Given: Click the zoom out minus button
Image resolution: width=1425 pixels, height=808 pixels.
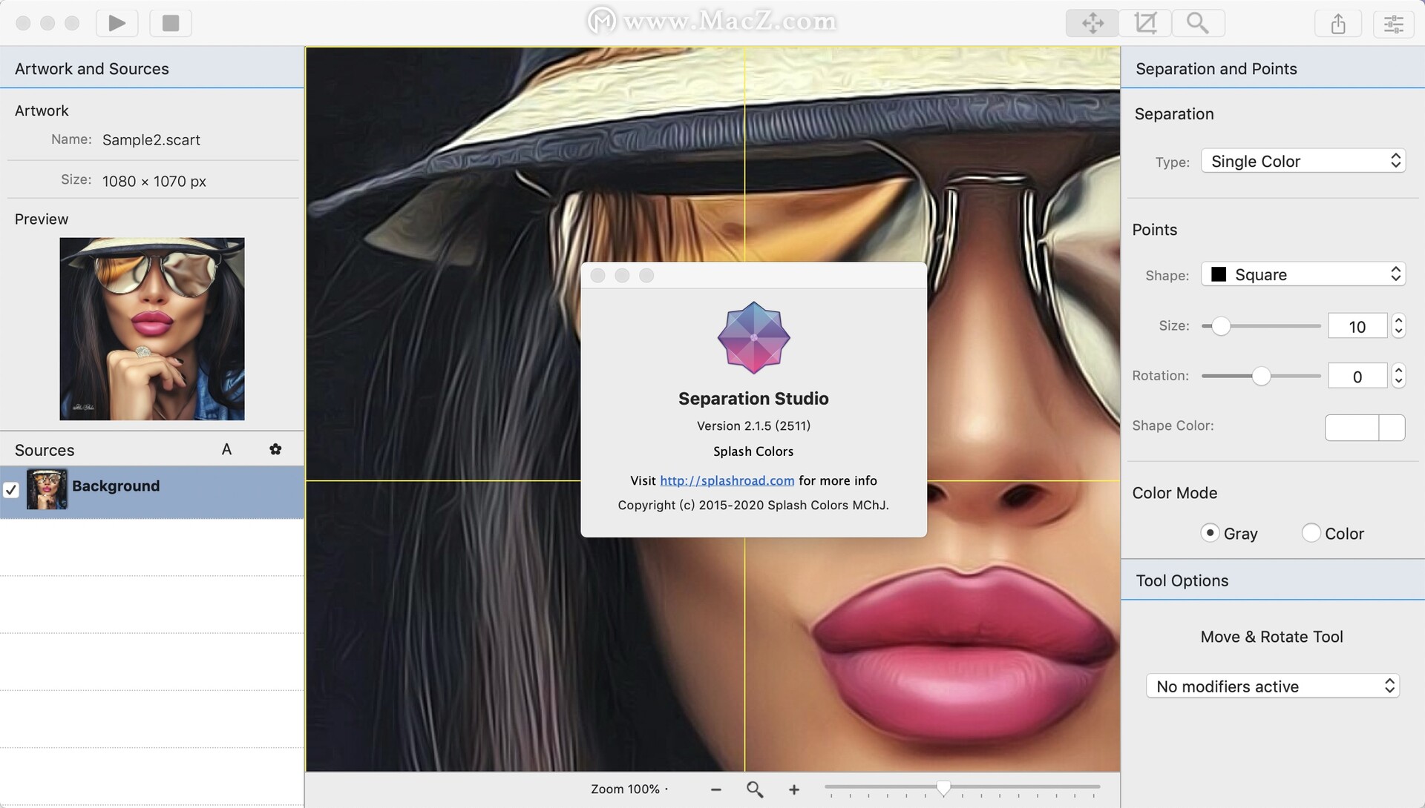Looking at the screenshot, I should tap(715, 789).
